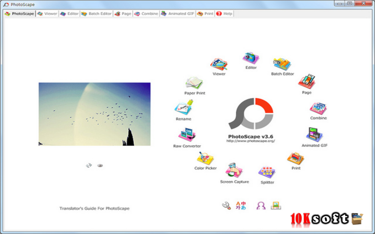
Task: Click the birds-in-sky preview photo
Action: tap(94, 114)
